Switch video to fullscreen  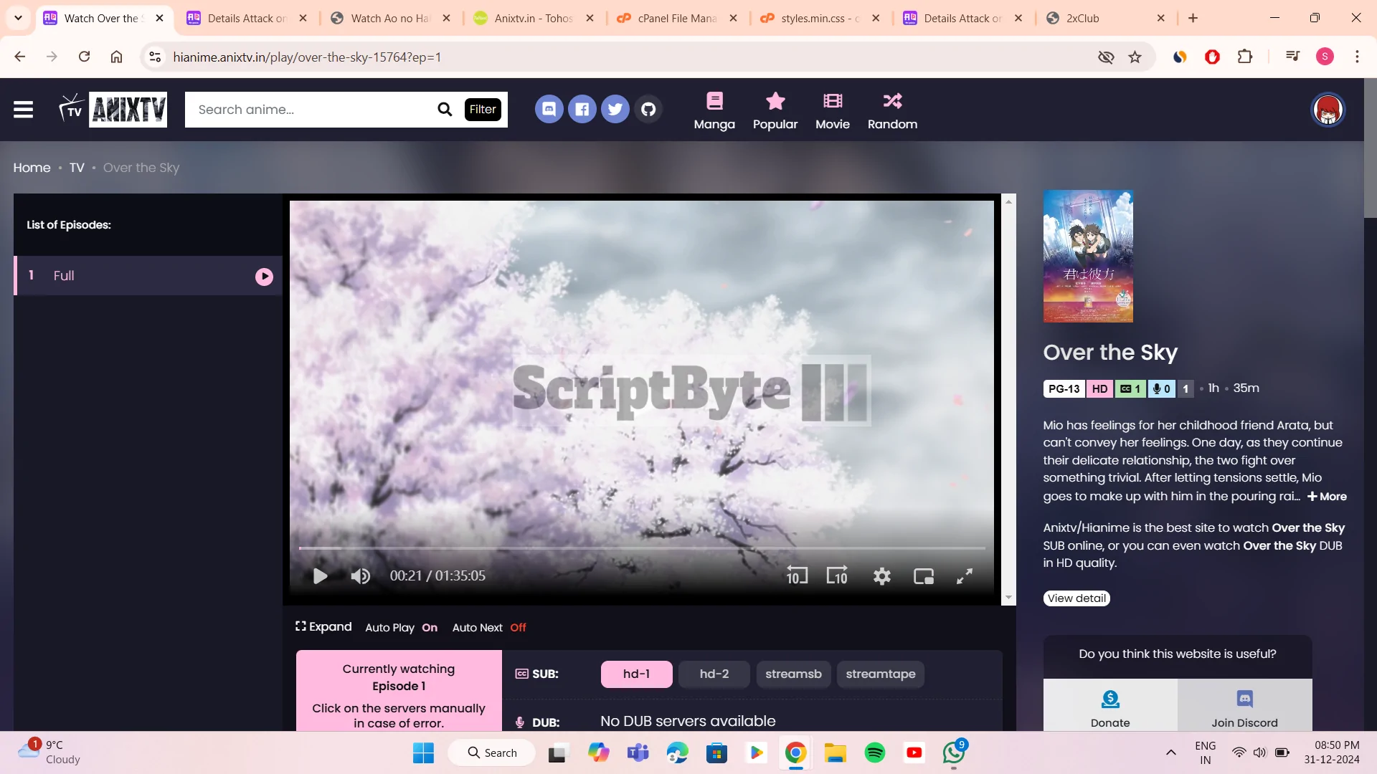pos(965,576)
